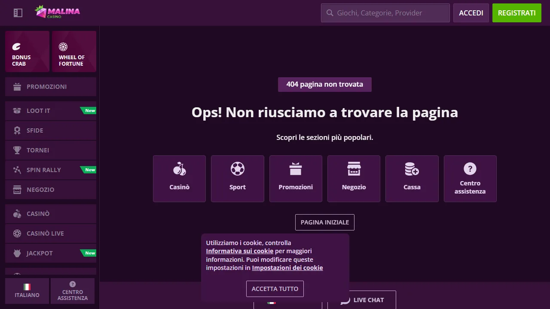Viewport: 550px width, 309px height.
Task: Open the Centro assistenza section card
Action: point(470,179)
